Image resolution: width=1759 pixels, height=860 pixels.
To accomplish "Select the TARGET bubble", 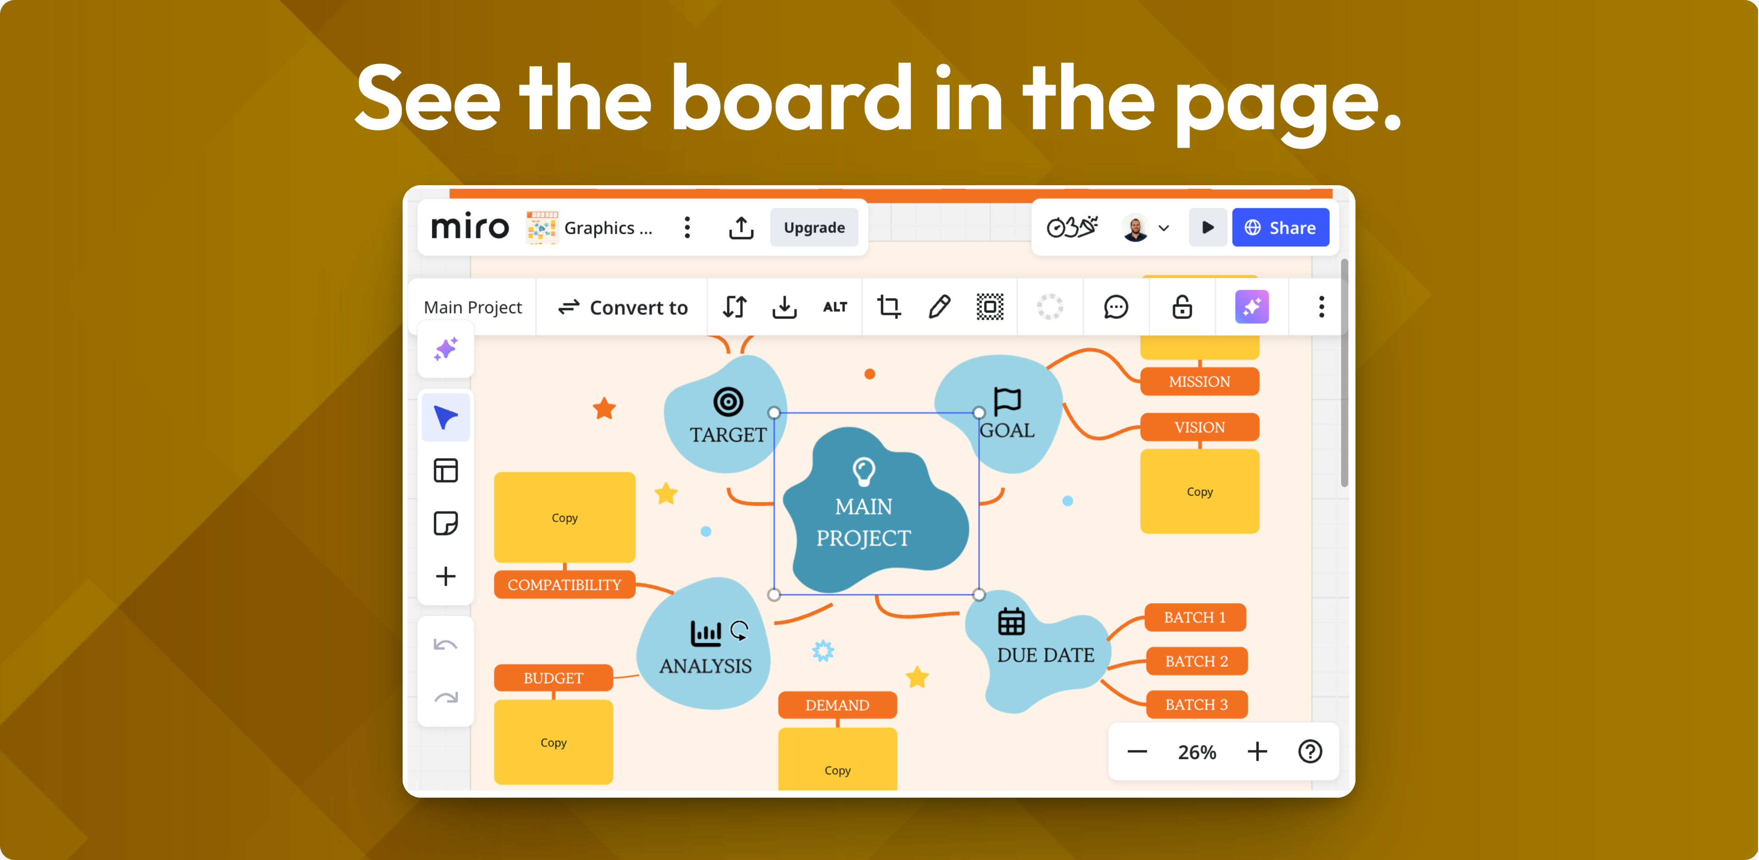I will tap(726, 414).
